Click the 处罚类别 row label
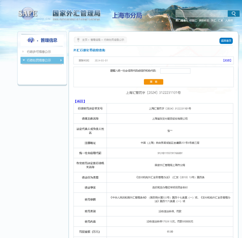Screen dimensions: 242x238 pyautogui.click(x=90, y=211)
